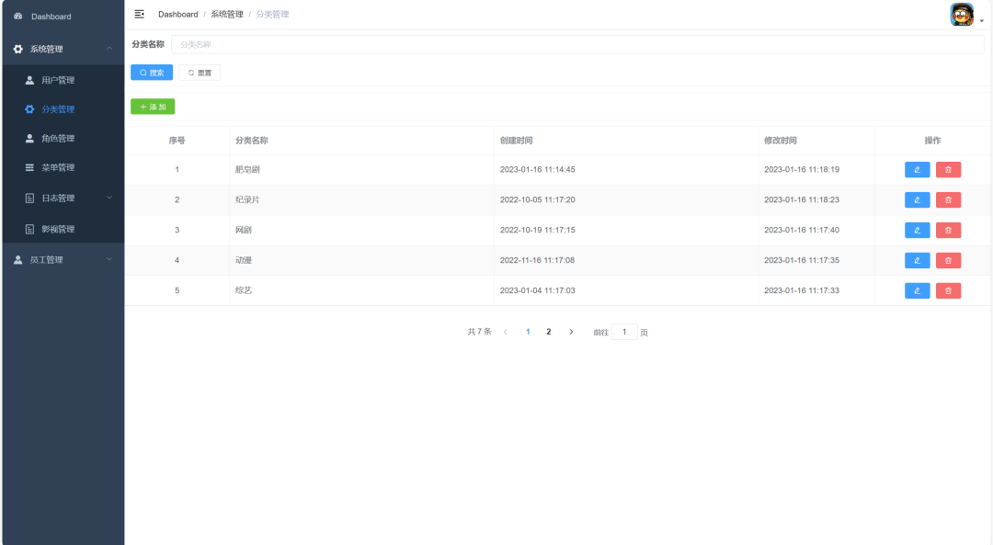The image size is (993, 545).
Task: Click the 共 7 条 total count
Action: pos(479,332)
